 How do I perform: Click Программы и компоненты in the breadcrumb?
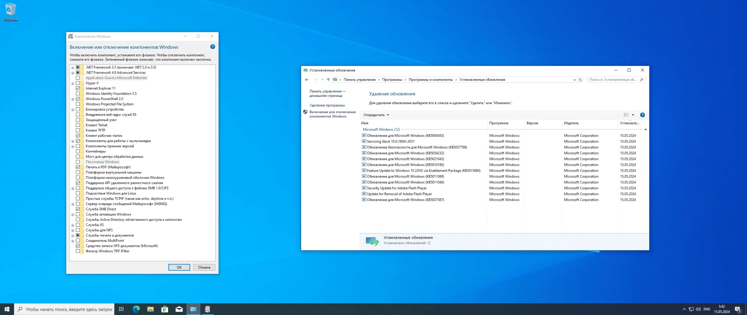430,80
